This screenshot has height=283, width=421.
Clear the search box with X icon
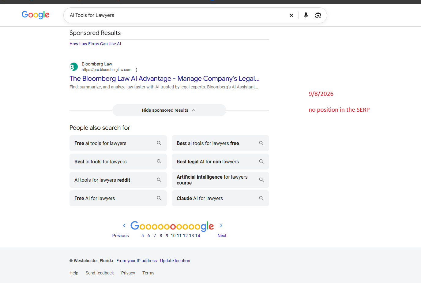pyautogui.click(x=291, y=15)
